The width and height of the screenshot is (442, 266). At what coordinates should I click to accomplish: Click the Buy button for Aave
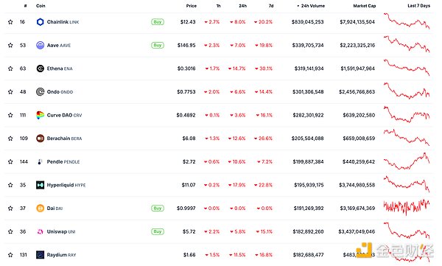click(x=158, y=45)
